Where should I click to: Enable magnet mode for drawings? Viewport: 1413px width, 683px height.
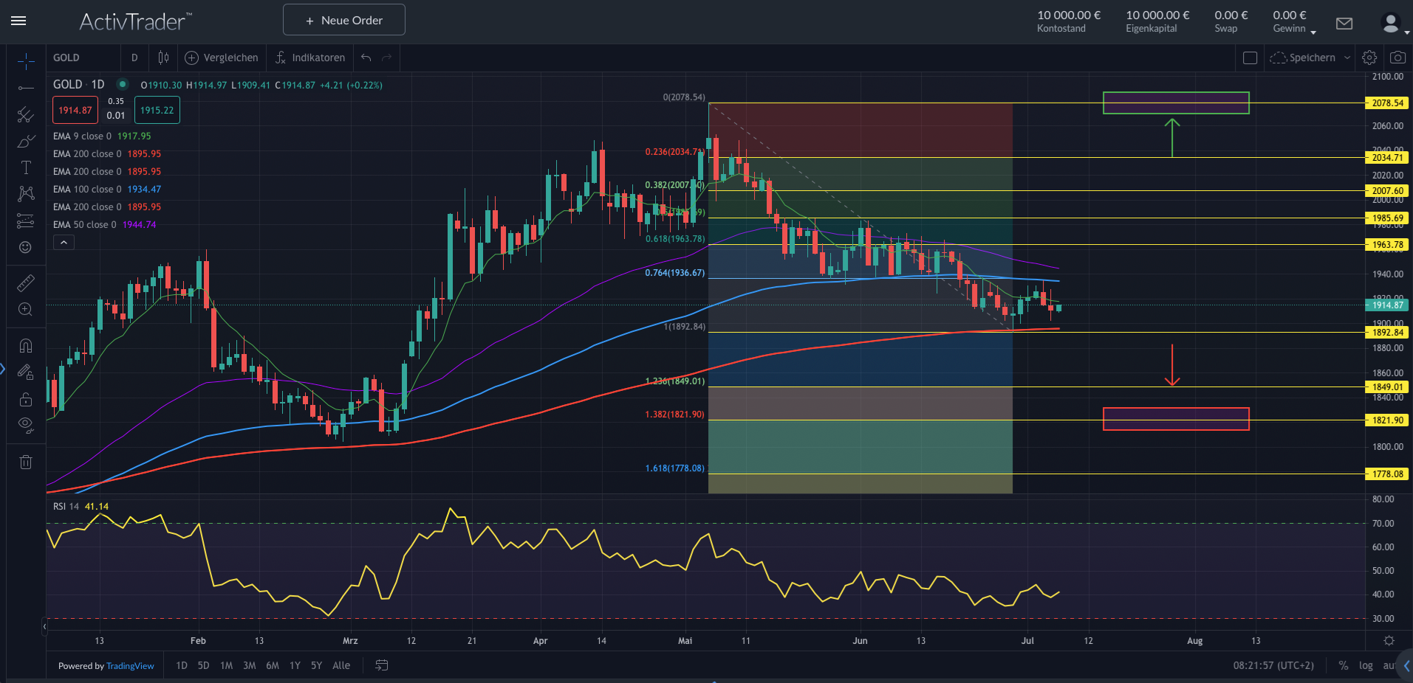tap(26, 345)
